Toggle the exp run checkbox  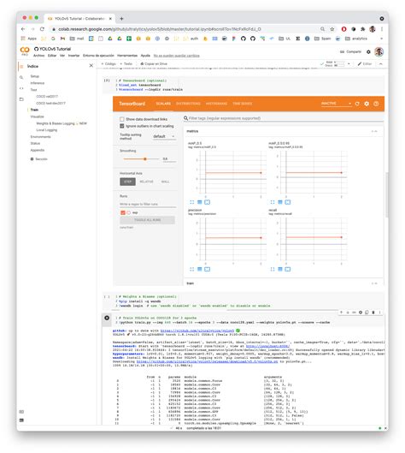[x=122, y=212]
